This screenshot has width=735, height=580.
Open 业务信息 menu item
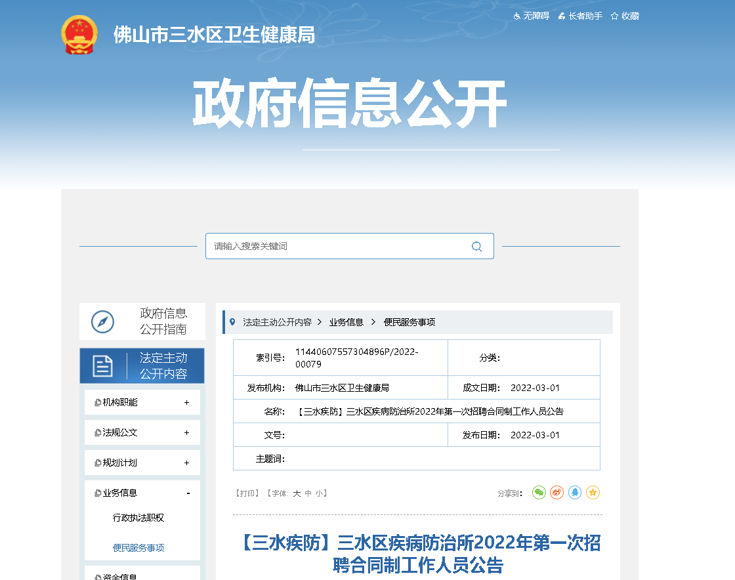coord(120,493)
